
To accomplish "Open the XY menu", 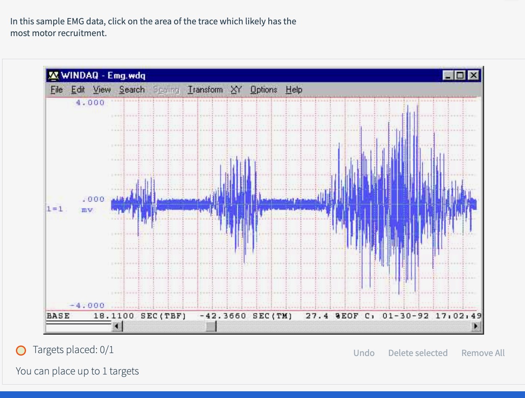I will [236, 89].
